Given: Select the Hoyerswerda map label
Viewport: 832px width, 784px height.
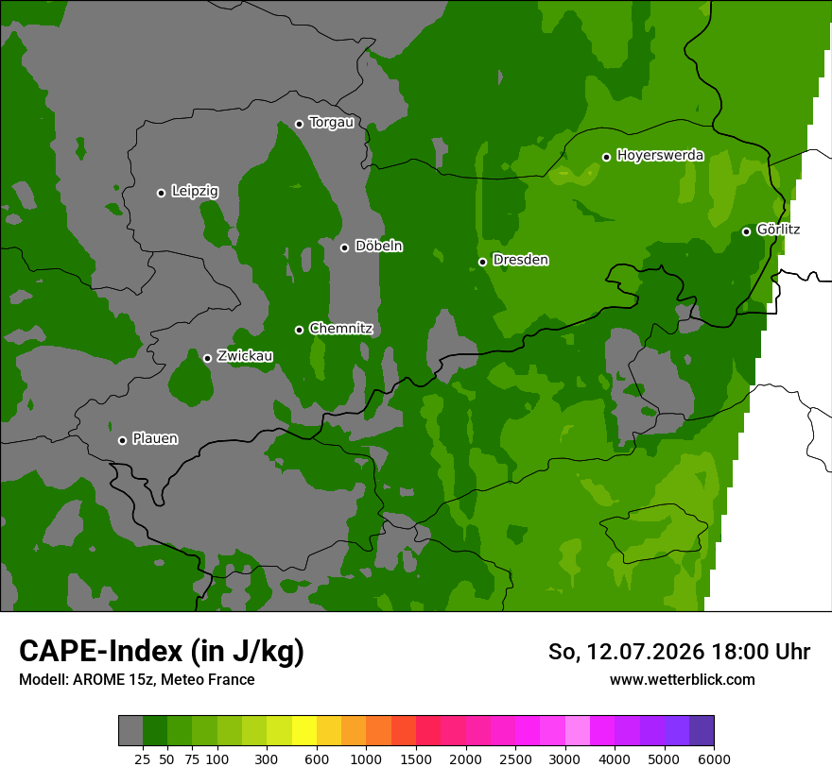Looking at the screenshot, I should [660, 155].
